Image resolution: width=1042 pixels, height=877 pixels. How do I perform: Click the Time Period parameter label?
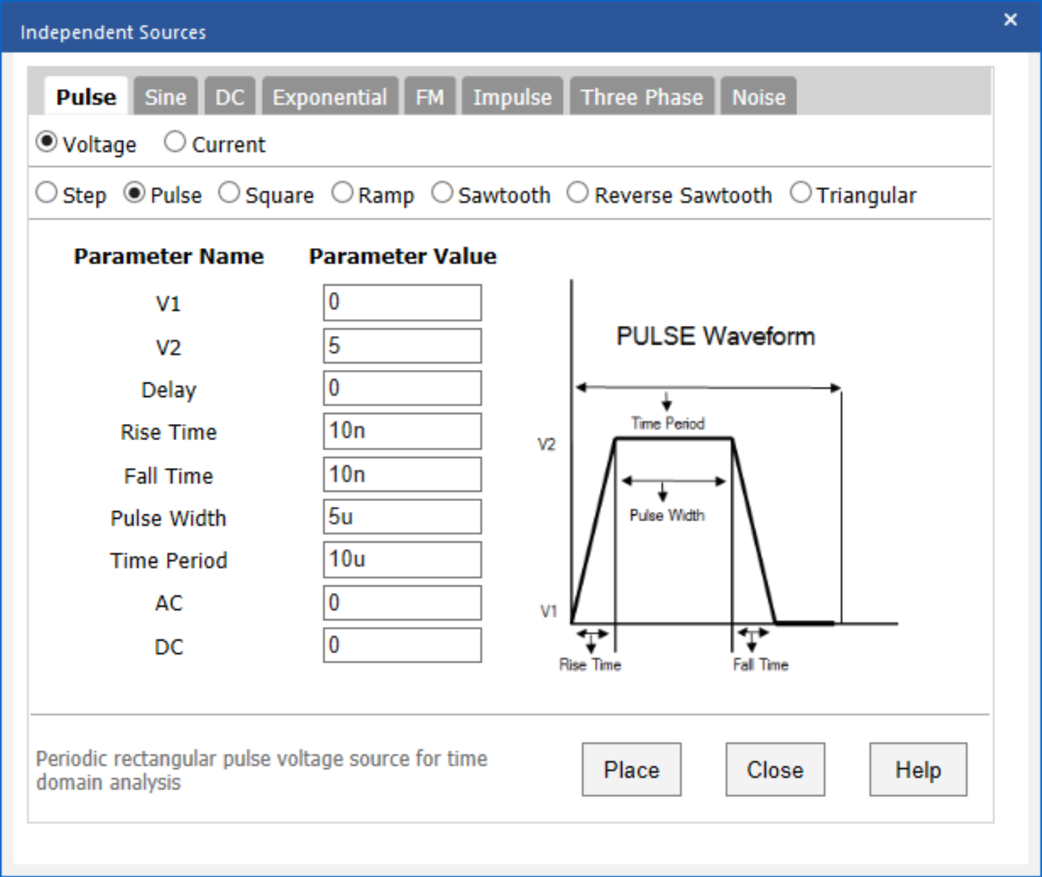click(168, 561)
